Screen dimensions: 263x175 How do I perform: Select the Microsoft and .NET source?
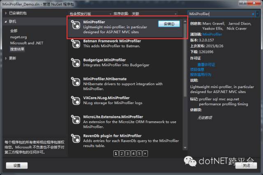[x=27, y=43]
